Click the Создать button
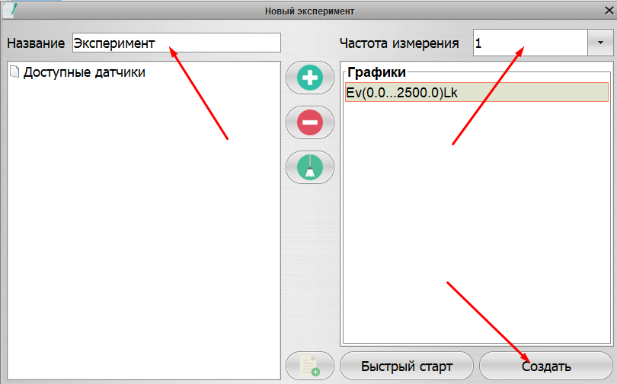This screenshot has width=617, height=384. (546, 366)
